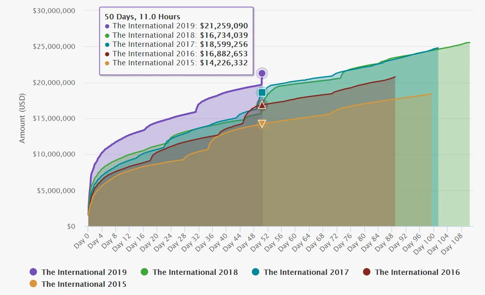This screenshot has height=295, width=485.
Task: Click the Day 0 x-axis label
Action: pos(81,241)
